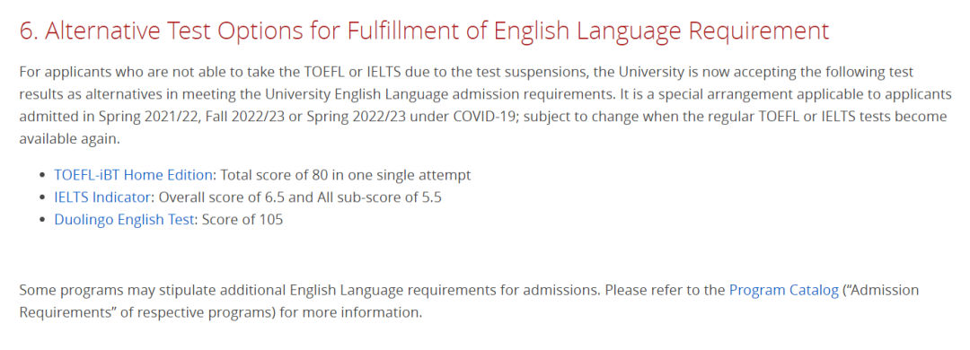Click the words "available again."
Image resolution: width=970 pixels, height=350 pixels.
(69, 139)
